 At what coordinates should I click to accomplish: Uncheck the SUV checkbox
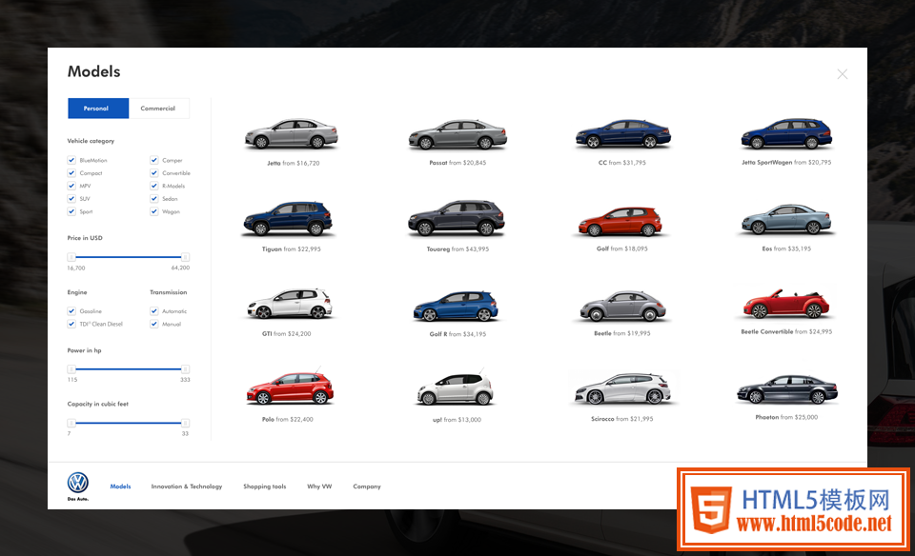click(71, 199)
